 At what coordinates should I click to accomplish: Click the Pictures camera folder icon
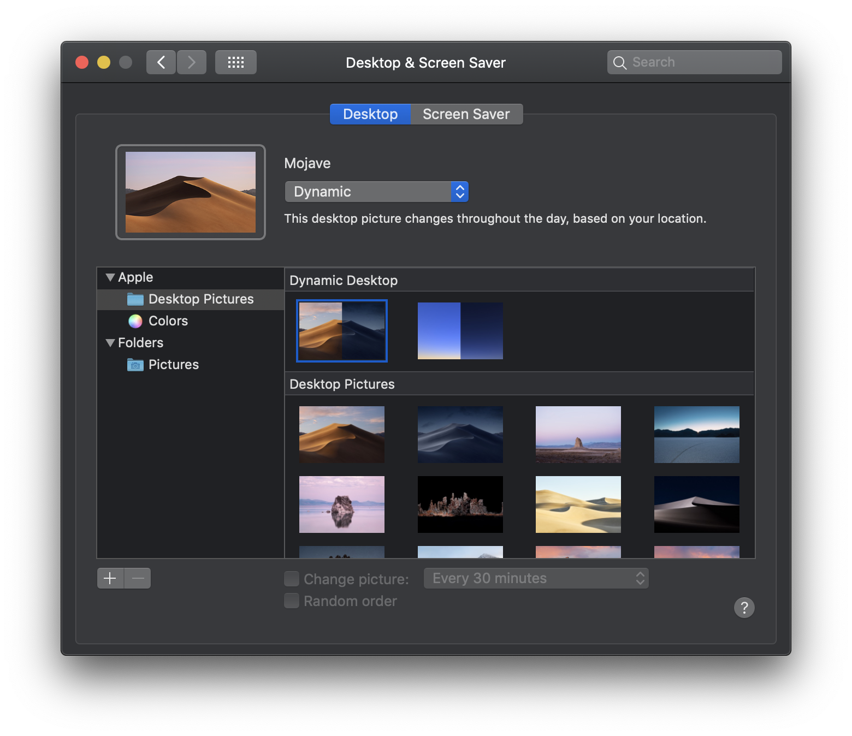point(135,365)
